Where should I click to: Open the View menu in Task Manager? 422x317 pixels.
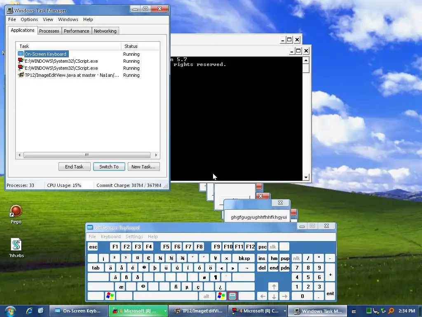[48, 19]
